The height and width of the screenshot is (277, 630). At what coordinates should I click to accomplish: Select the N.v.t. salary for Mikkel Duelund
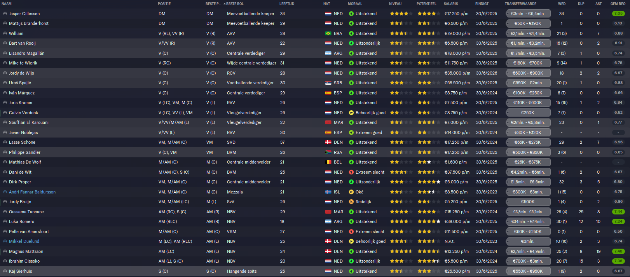[449, 241]
